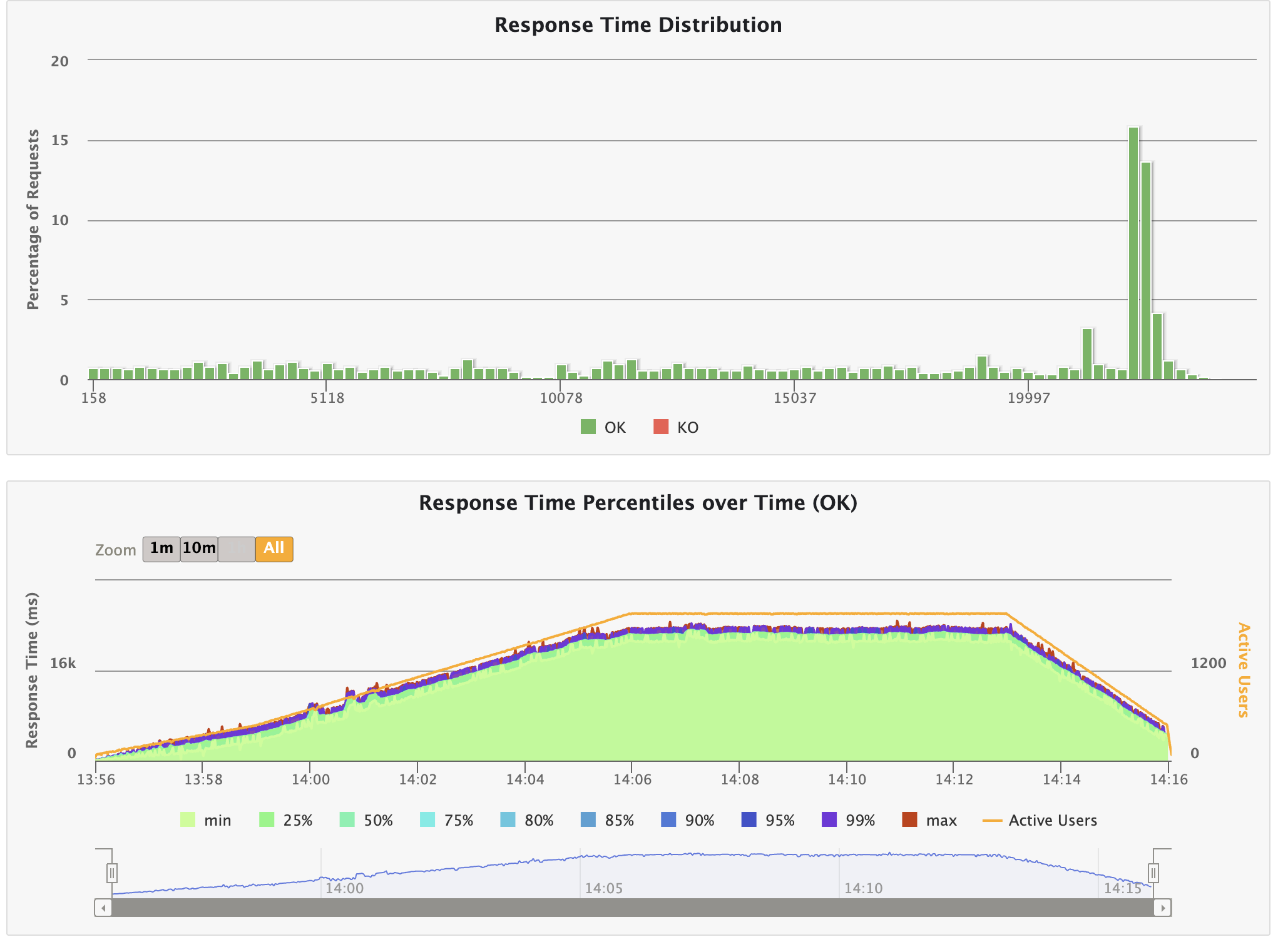Select the All zoom range button
Viewport: 1278px width, 942px height.
(x=274, y=549)
